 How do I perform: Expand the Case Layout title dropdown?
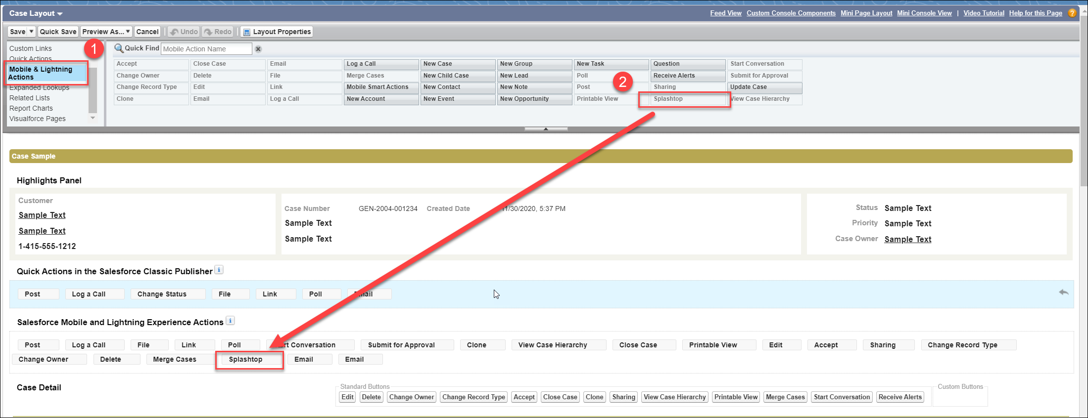60,14
